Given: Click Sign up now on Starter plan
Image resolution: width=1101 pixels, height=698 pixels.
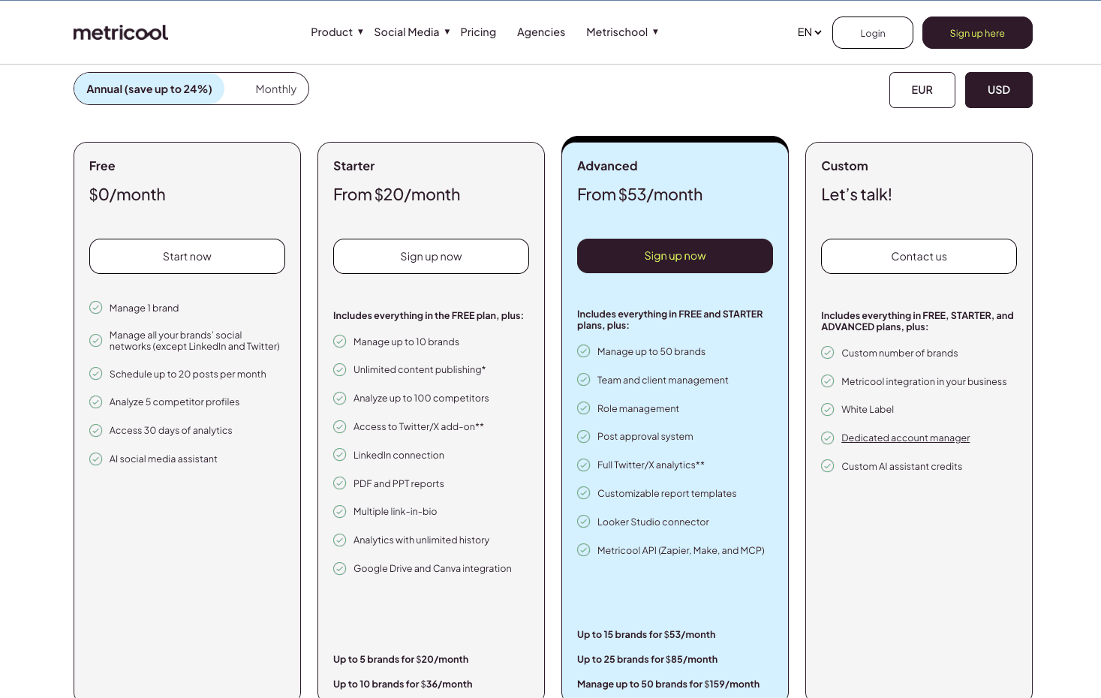Looking at the screenshot, I should tap(431, 257).
